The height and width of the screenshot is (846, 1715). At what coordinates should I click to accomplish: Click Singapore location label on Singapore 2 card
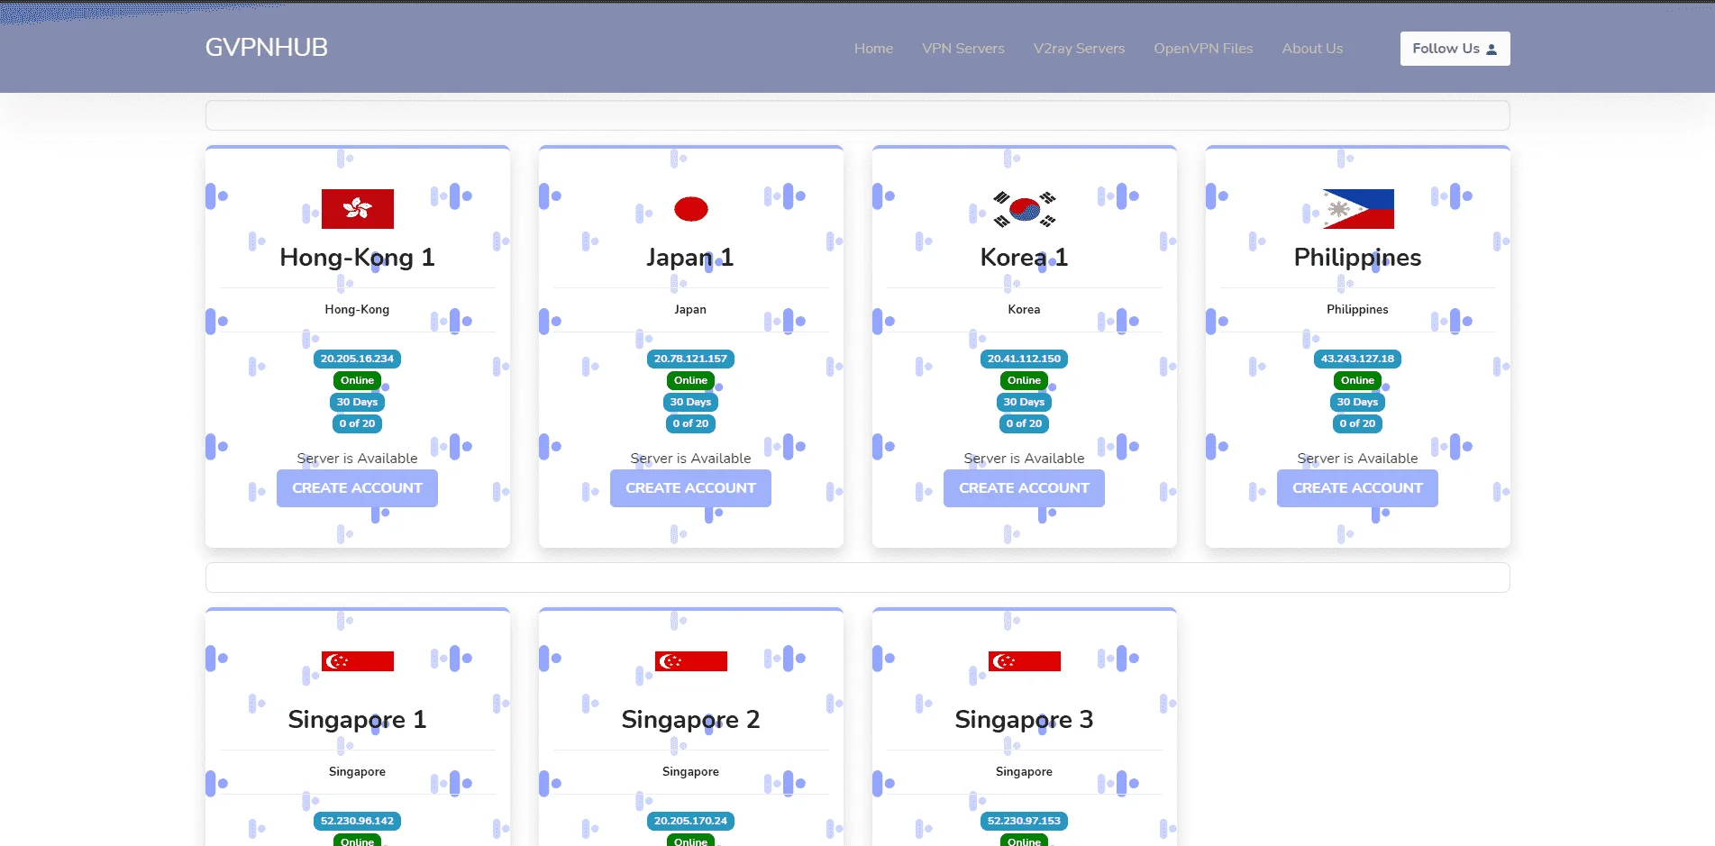point(690,772)
